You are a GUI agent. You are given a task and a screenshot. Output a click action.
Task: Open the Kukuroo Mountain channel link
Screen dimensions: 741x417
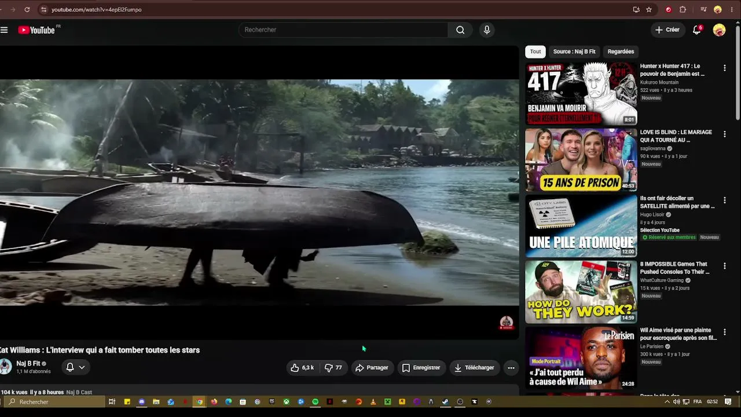[x=659, y=82]
